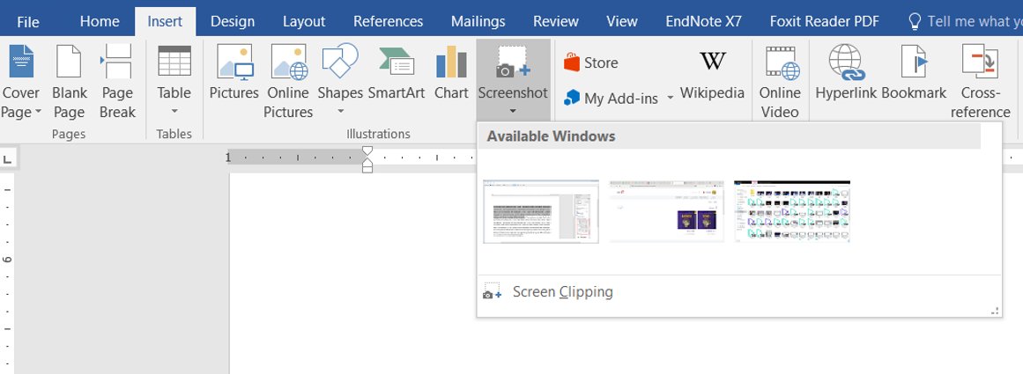Viewport: 1023px width, 374px height.
Task: Insert a Blank Page
Action: 69,82
